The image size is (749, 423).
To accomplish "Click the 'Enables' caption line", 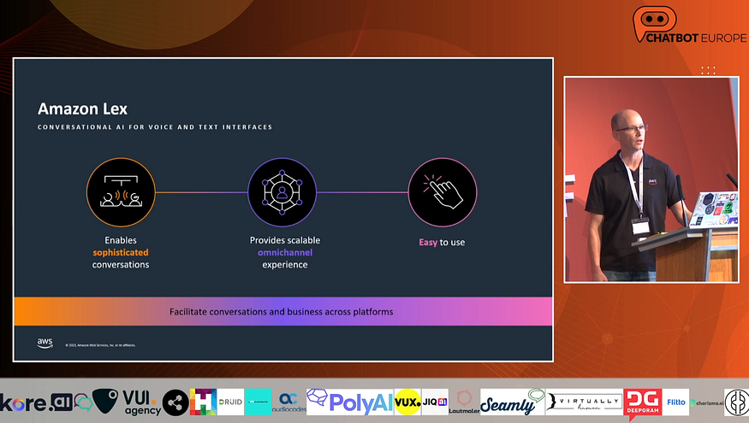I will (121, 240).
